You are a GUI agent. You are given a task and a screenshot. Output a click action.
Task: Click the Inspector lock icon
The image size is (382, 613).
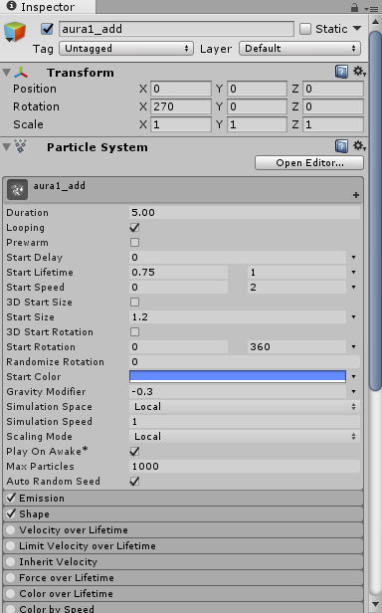[x=354, y=7]
